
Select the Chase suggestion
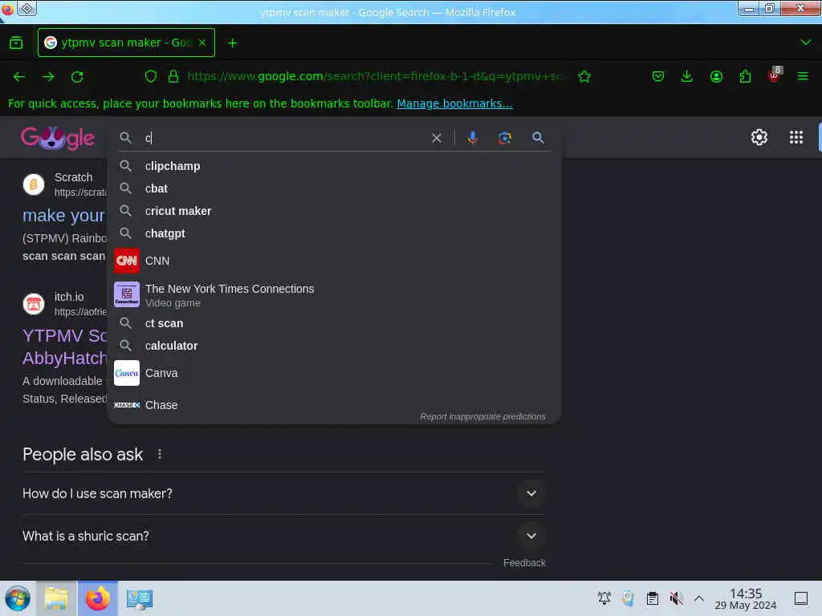click(x=334, y=405)
